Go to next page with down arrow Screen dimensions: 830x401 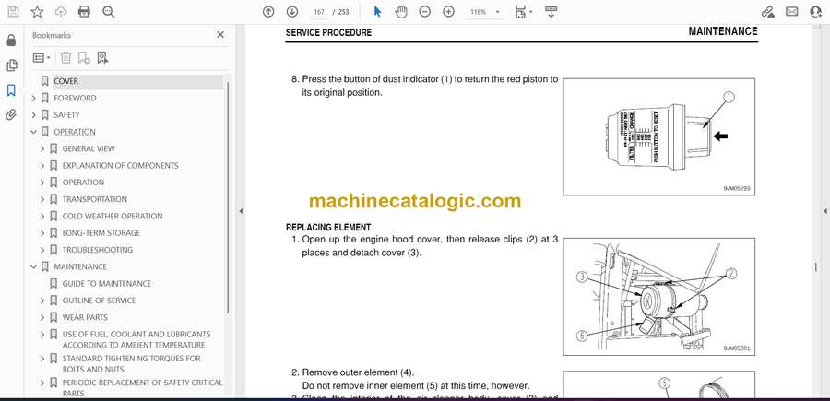click(x=291, y=12)
